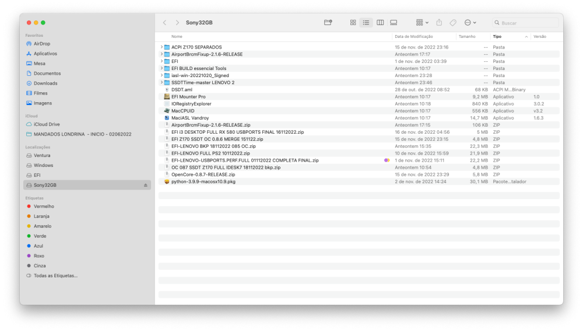Click the tag icon in toolbar
The height and width of the screenshot is (331, 583).
[453, 23]
